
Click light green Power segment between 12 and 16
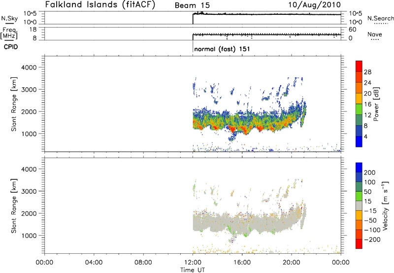coord(359,109)
